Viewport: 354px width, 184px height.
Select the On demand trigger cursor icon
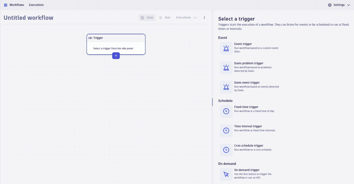pos(226,174)
